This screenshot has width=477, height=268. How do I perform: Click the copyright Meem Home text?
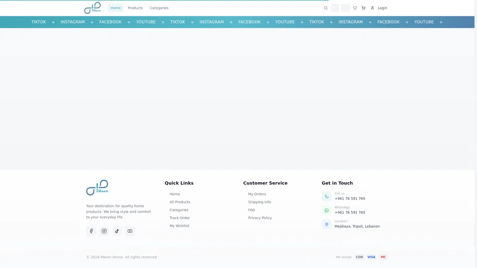[x=122, y=257]
